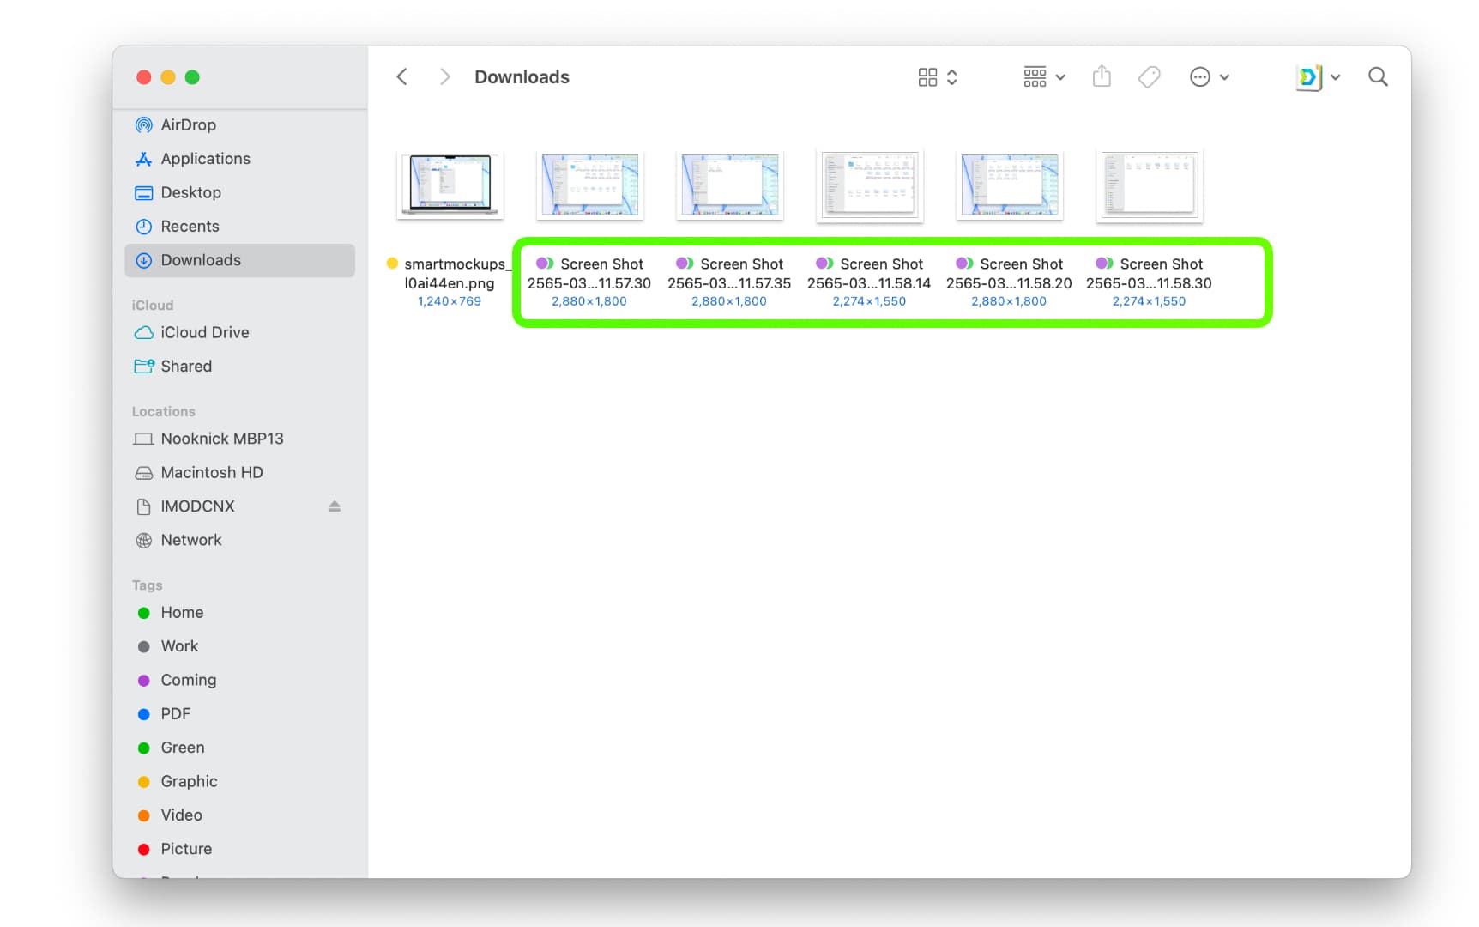Go forward using the right chevron
The width and height of the screenshot is (1479, 927).
tap(444, 77)
